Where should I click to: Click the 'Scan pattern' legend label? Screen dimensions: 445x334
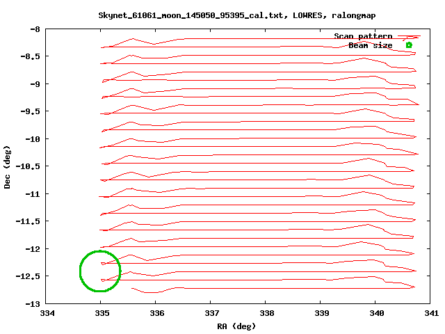(x=363, y=36)
